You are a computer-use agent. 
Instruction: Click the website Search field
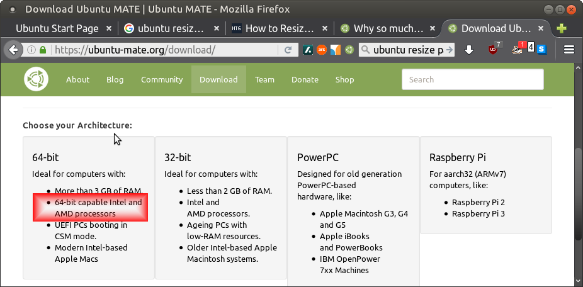coord(473,79)
